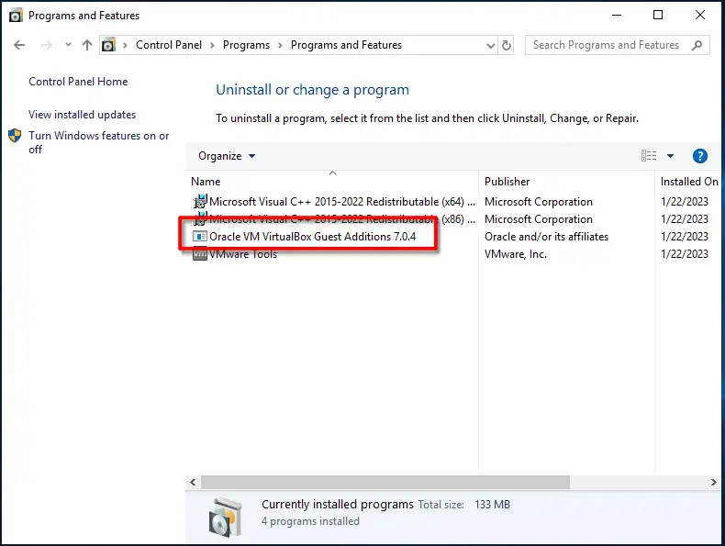725x546 pixels.
Task: Open Control Panel Home link
Action: tap(78, 82)
